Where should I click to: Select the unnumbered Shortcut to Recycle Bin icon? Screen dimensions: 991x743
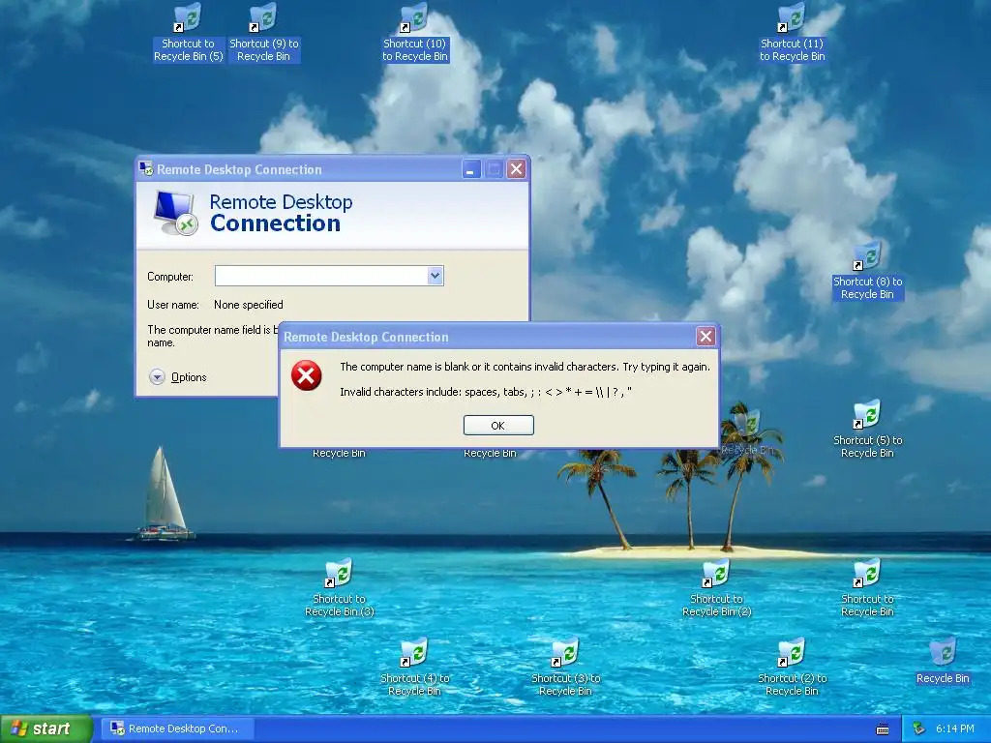868,588
